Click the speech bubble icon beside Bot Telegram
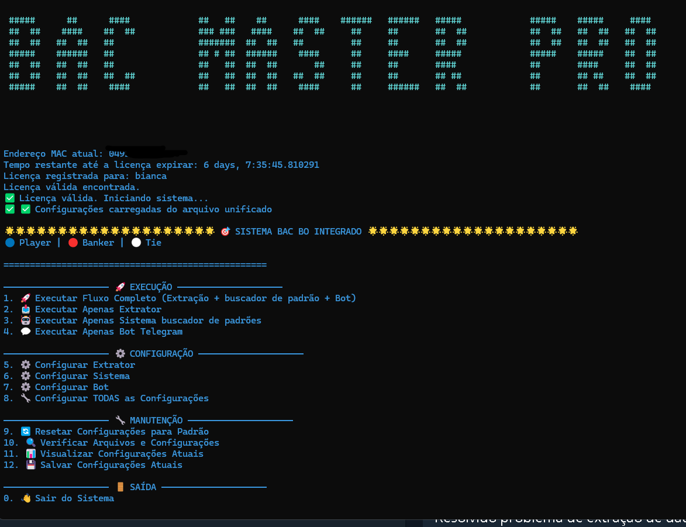Image resolution: width=686 pixels, height=527 pixels. click(x=25, y=332)
